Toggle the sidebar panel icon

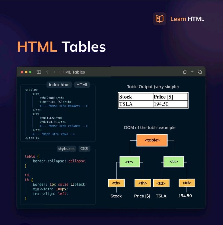[x=39, y=72]
